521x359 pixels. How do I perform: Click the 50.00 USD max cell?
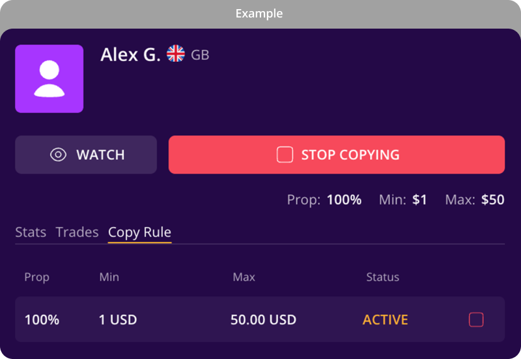(263, 320)
